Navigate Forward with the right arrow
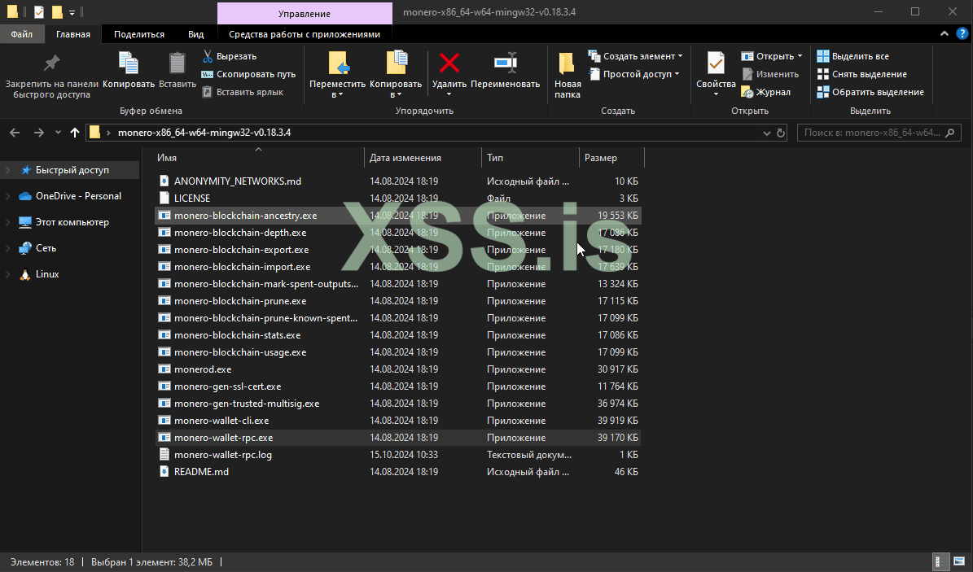 coord(38,133)
